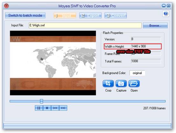Click the Background Color original swatch
The width and height of the screenshot is (176, 133).
point(137,73)
